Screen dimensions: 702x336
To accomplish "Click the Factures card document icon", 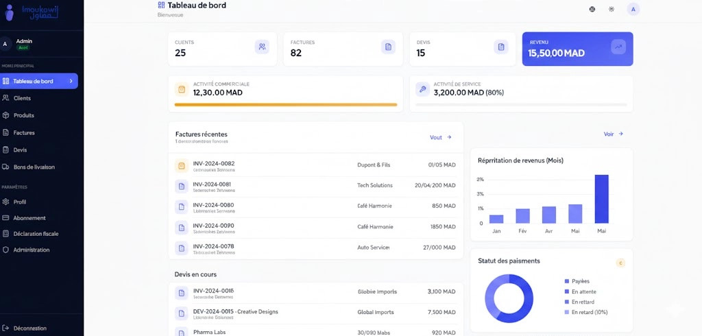I will (388, 47).
